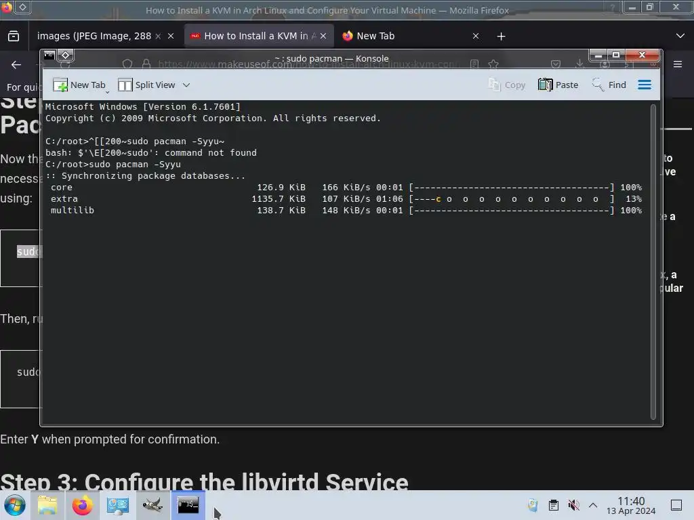This screenshot has height=520, width=694.
Task: Open Firefox View icon
Action: 14,36
